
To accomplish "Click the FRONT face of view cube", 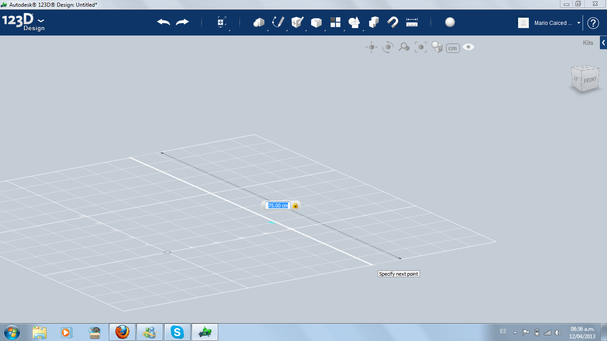I will click(x=590, y=80).
